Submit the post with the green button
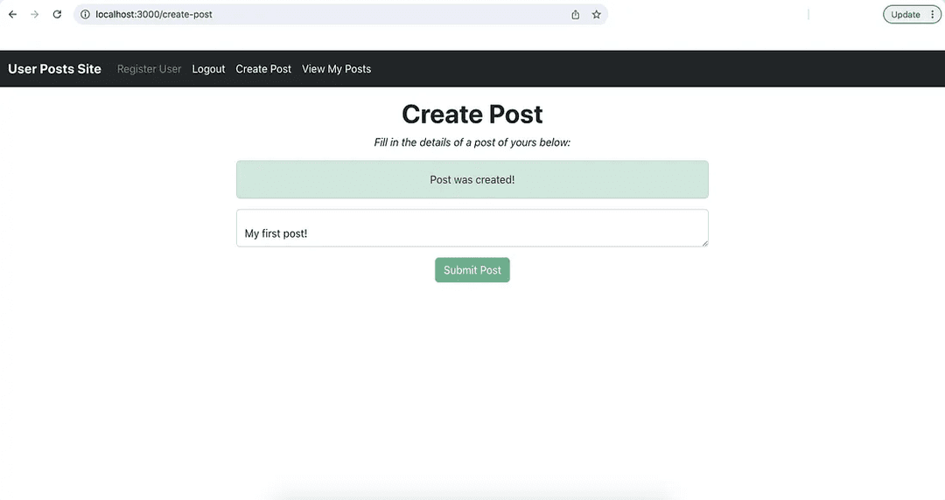The height and width of the screenshot is (500, 945). (x=472, y=270)
